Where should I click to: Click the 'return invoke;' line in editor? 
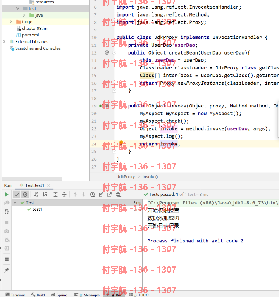tap(160, 144)
